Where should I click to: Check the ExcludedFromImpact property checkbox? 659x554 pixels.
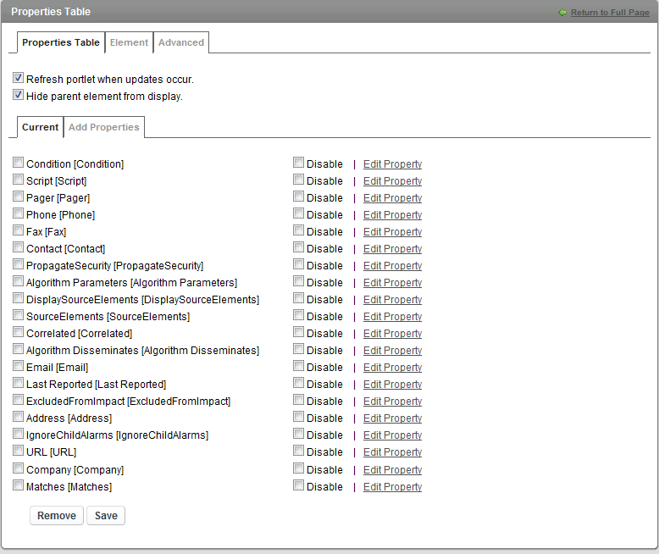18,399
